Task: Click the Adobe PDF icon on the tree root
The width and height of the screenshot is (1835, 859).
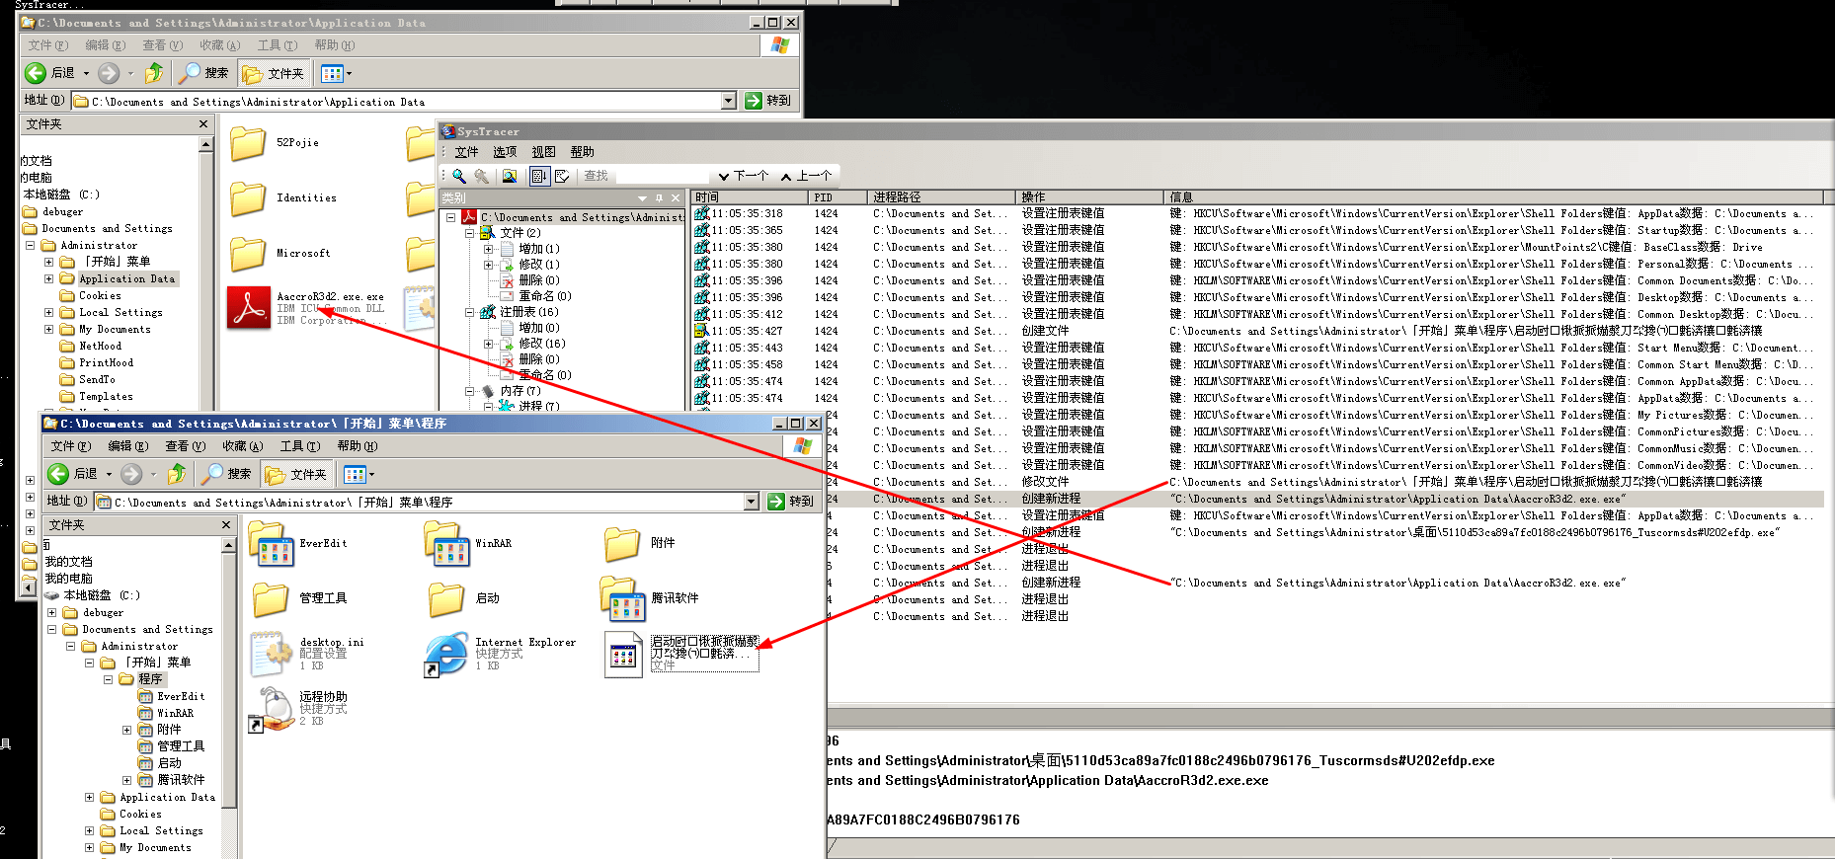Action: click(470, 217)
